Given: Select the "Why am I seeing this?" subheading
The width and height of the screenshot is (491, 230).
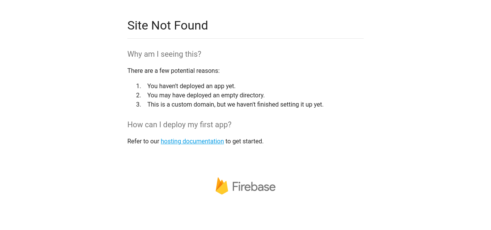Looking at the screenshot, I should [164, 54].
